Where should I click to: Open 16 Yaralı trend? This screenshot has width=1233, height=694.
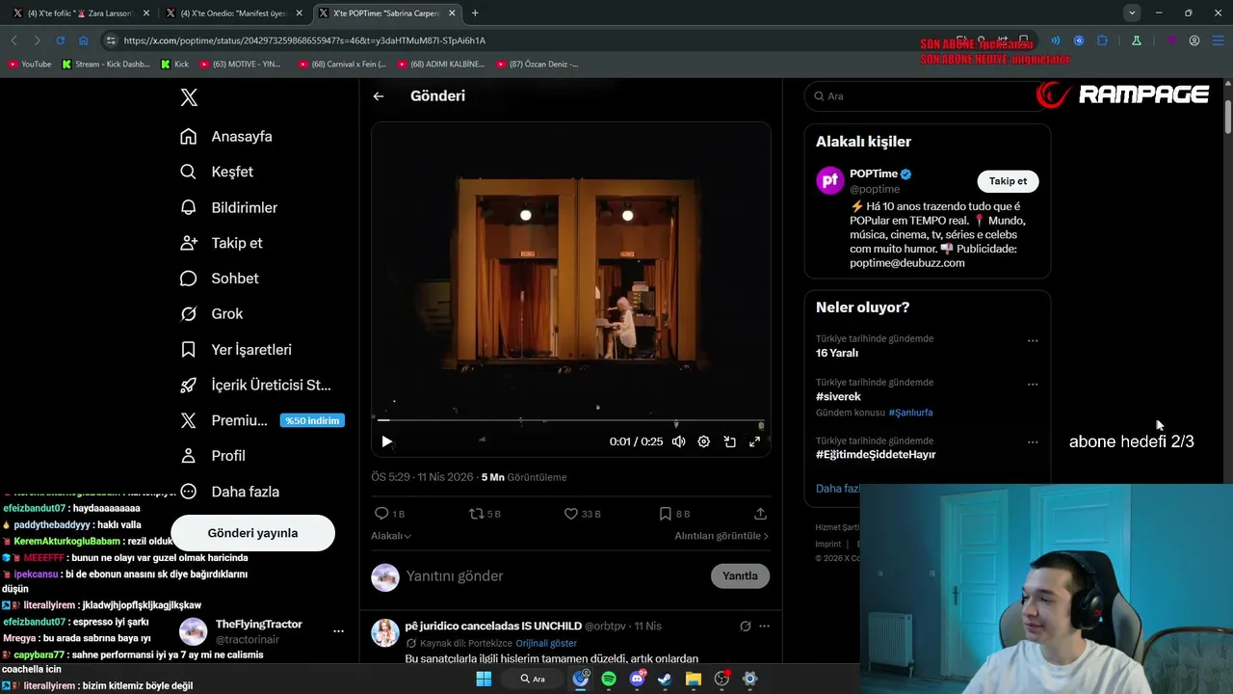click(x=837, y=353)
